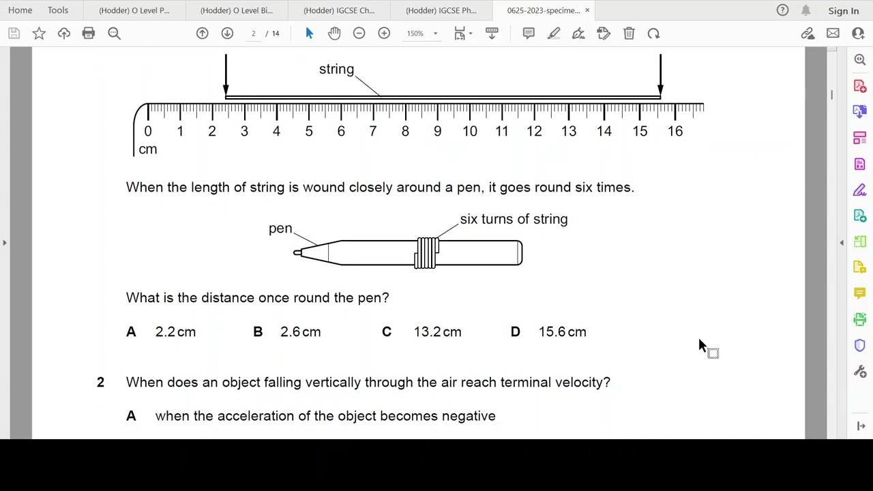Switch to the Hodder O Level Bi... tab
Image resolution: width=873 pixels, height=491 pixels.
237,10
